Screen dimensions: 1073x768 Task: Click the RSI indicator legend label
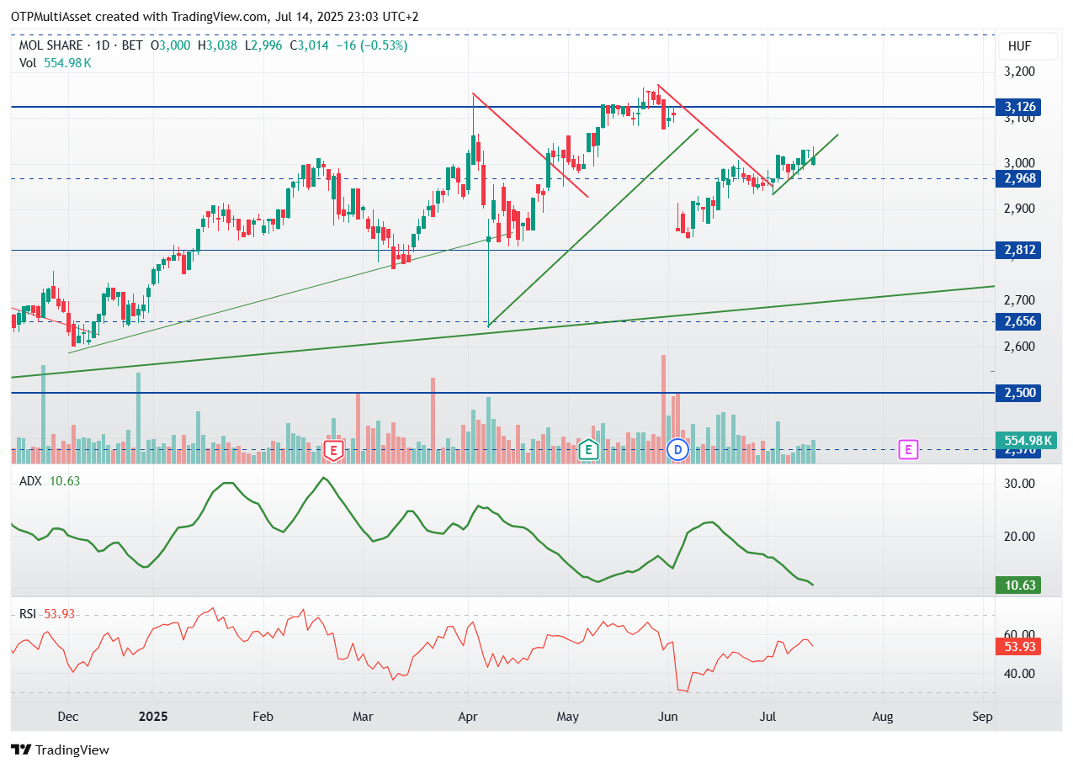click(x=29, y=613)
